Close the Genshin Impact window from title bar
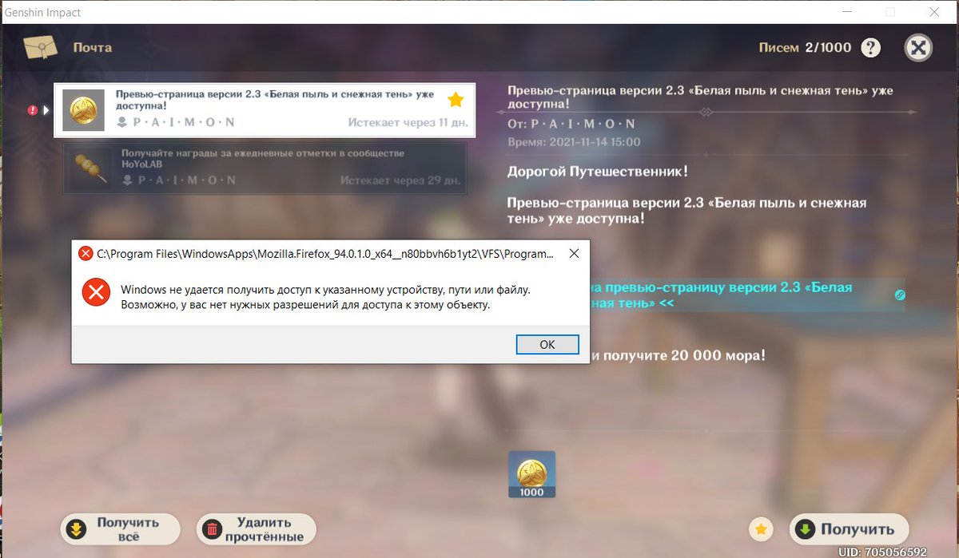This screenshot has width=959, height=558. [933, 12]
